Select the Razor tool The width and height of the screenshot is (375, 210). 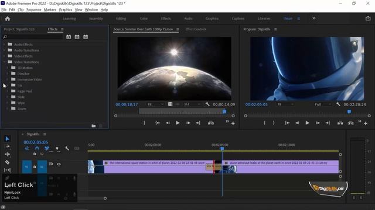click(x=7, y=162)
